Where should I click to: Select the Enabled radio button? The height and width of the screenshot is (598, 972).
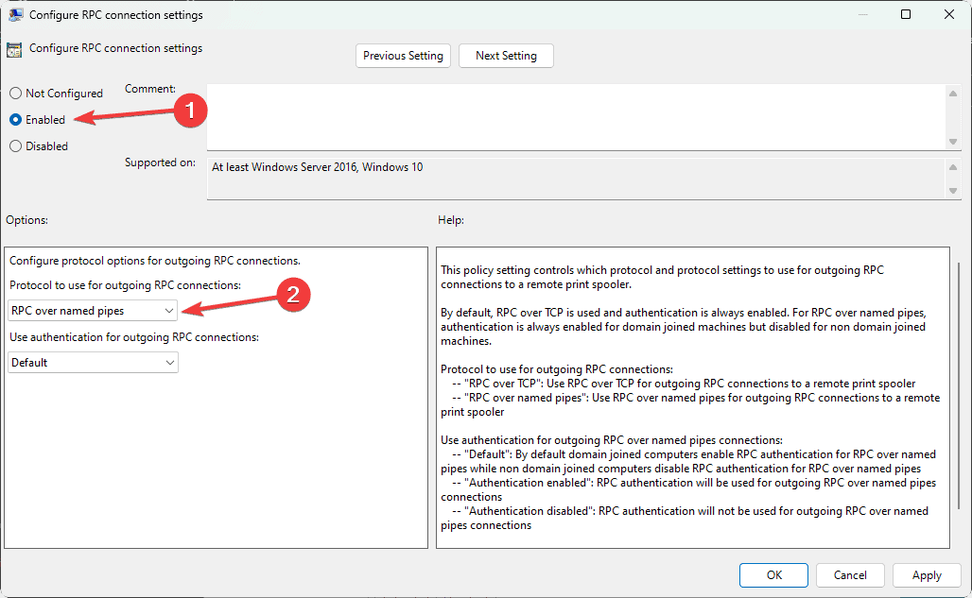tap(15, 119)
